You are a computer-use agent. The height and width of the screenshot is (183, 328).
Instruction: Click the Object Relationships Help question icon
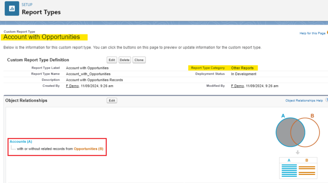[x=326, y=100]
